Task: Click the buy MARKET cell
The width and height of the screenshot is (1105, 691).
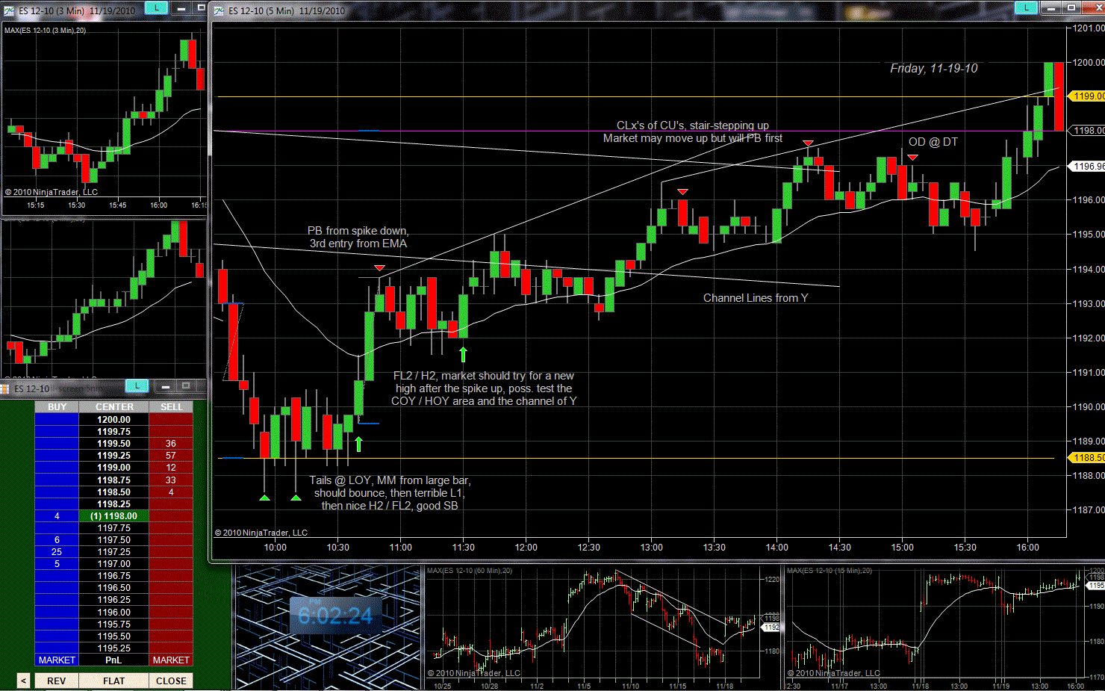Action: (x=57, y=660)
